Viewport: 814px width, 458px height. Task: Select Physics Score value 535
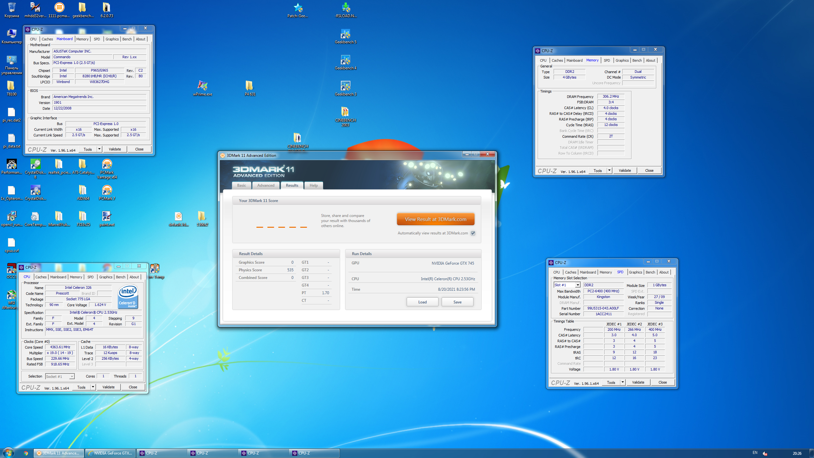290,270
